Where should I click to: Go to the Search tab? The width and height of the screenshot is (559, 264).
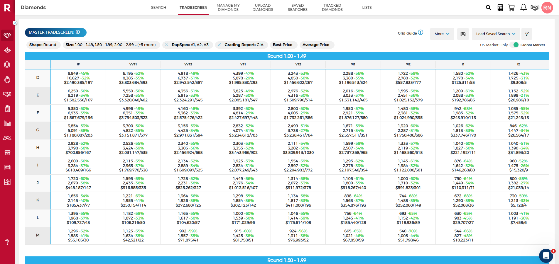tap(158, 8)
